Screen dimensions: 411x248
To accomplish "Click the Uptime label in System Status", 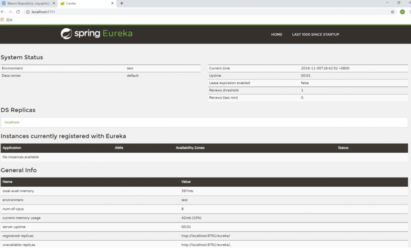I will click(x=215, y=76).
